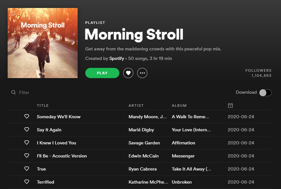This screenshot has width=281, height=189.
Task: Like the song Say It Again
Action: point(27,130)
